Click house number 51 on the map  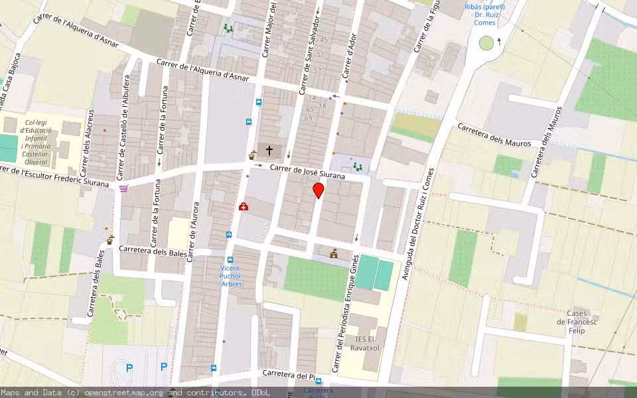[x=321, y=55]
